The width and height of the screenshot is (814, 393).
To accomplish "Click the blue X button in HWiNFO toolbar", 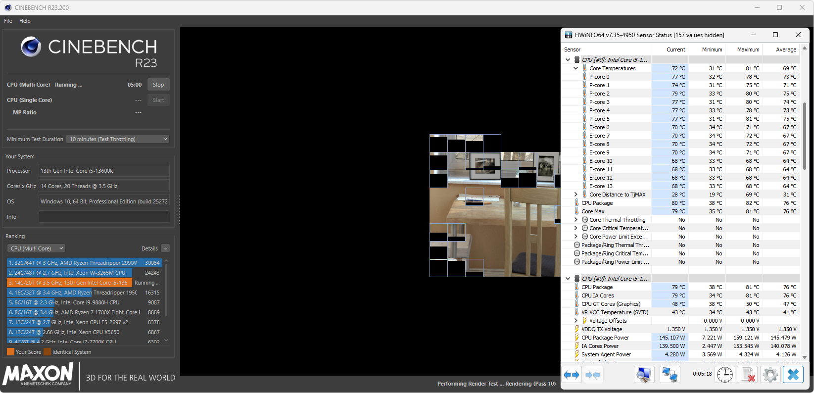I will click(x=793, y=375).
